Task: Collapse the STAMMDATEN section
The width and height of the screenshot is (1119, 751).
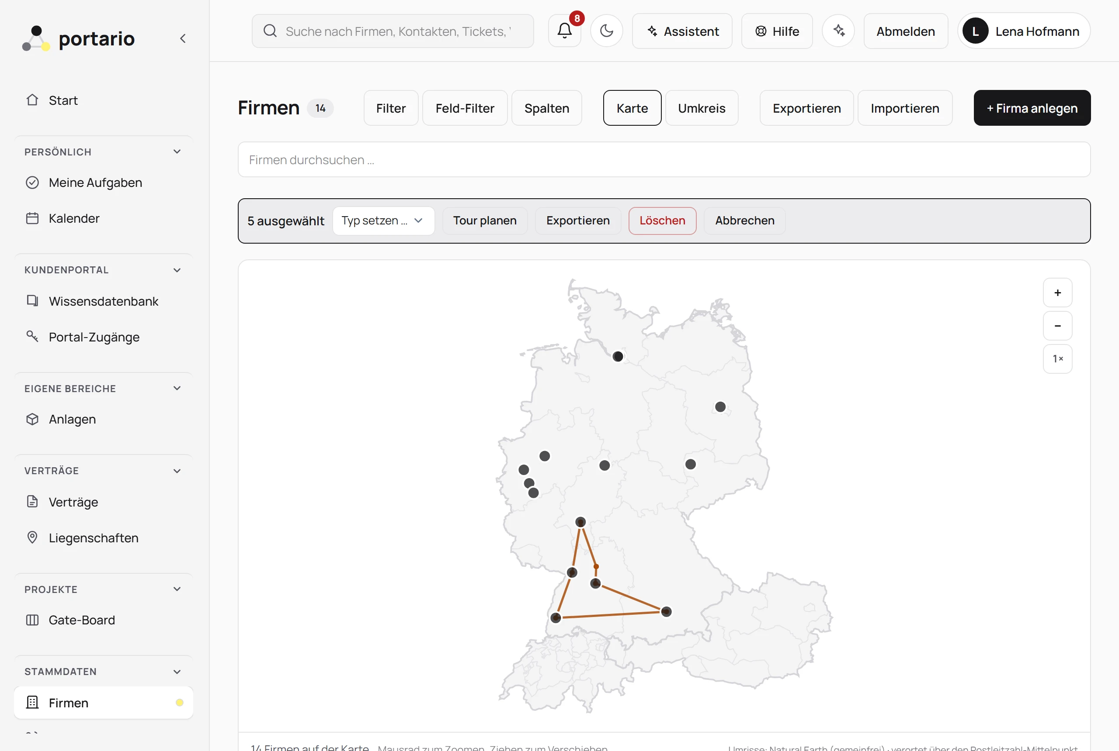Action: 177,672
